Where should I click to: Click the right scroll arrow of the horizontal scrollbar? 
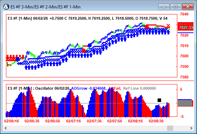tap(191, 128)
